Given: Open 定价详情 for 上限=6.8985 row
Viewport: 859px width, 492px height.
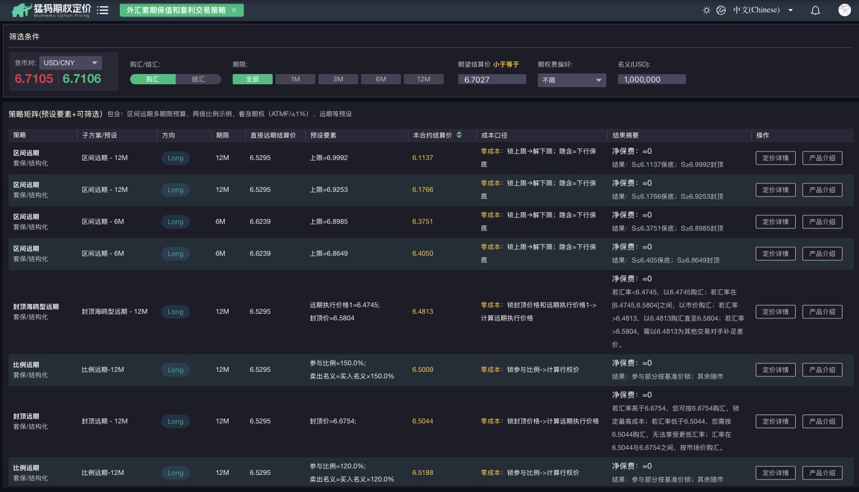Looking at the screenshot, I should pyautogui.click(x=776, y=222).
